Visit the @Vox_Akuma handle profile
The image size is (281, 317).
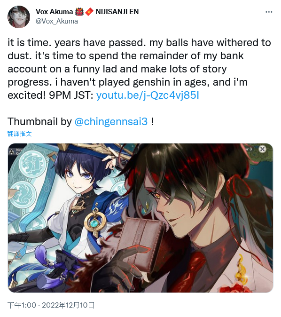57,21
